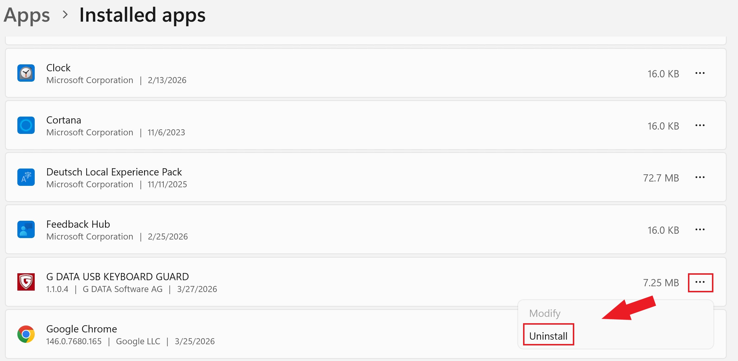738x361 pixels.
Task: Expand options for Deutsch Local Experience Pack
Action: (700, 177)
